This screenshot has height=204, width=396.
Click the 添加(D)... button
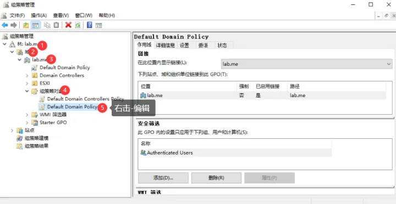(163, 178)
